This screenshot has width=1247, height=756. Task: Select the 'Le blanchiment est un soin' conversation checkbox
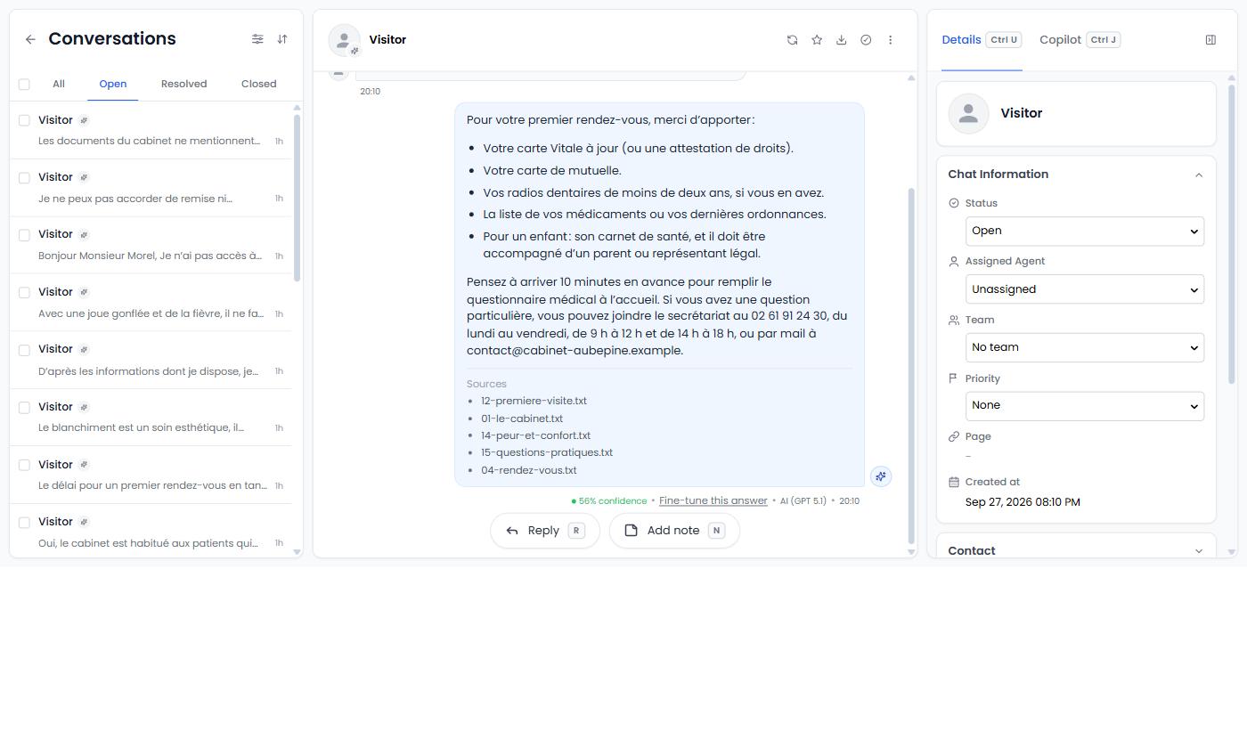(x=24, y=407)
